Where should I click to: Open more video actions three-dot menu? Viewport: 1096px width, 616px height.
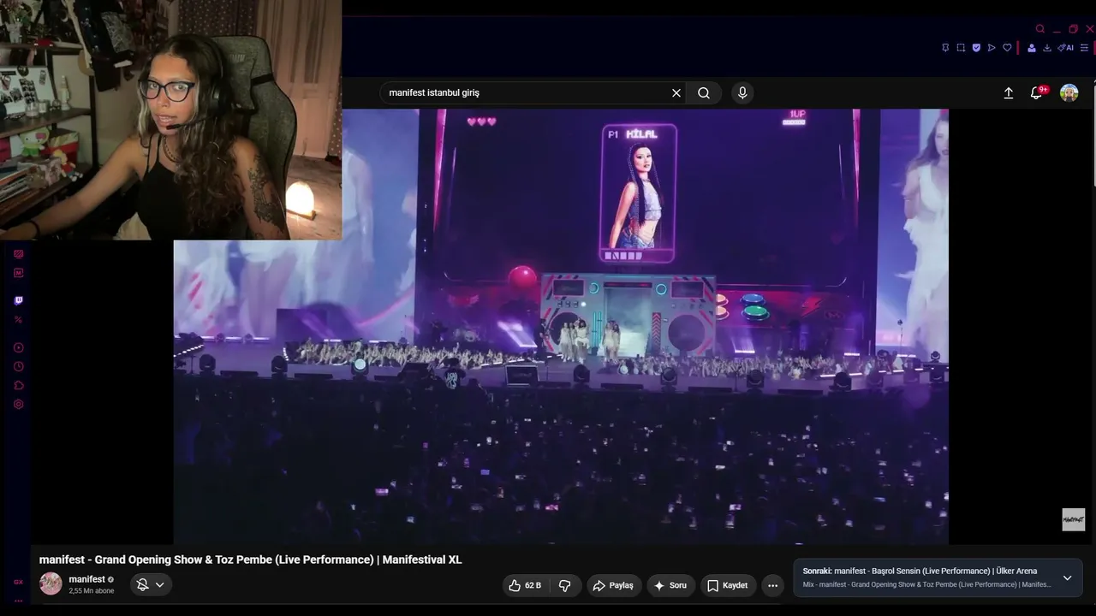[x=772, y=585]
